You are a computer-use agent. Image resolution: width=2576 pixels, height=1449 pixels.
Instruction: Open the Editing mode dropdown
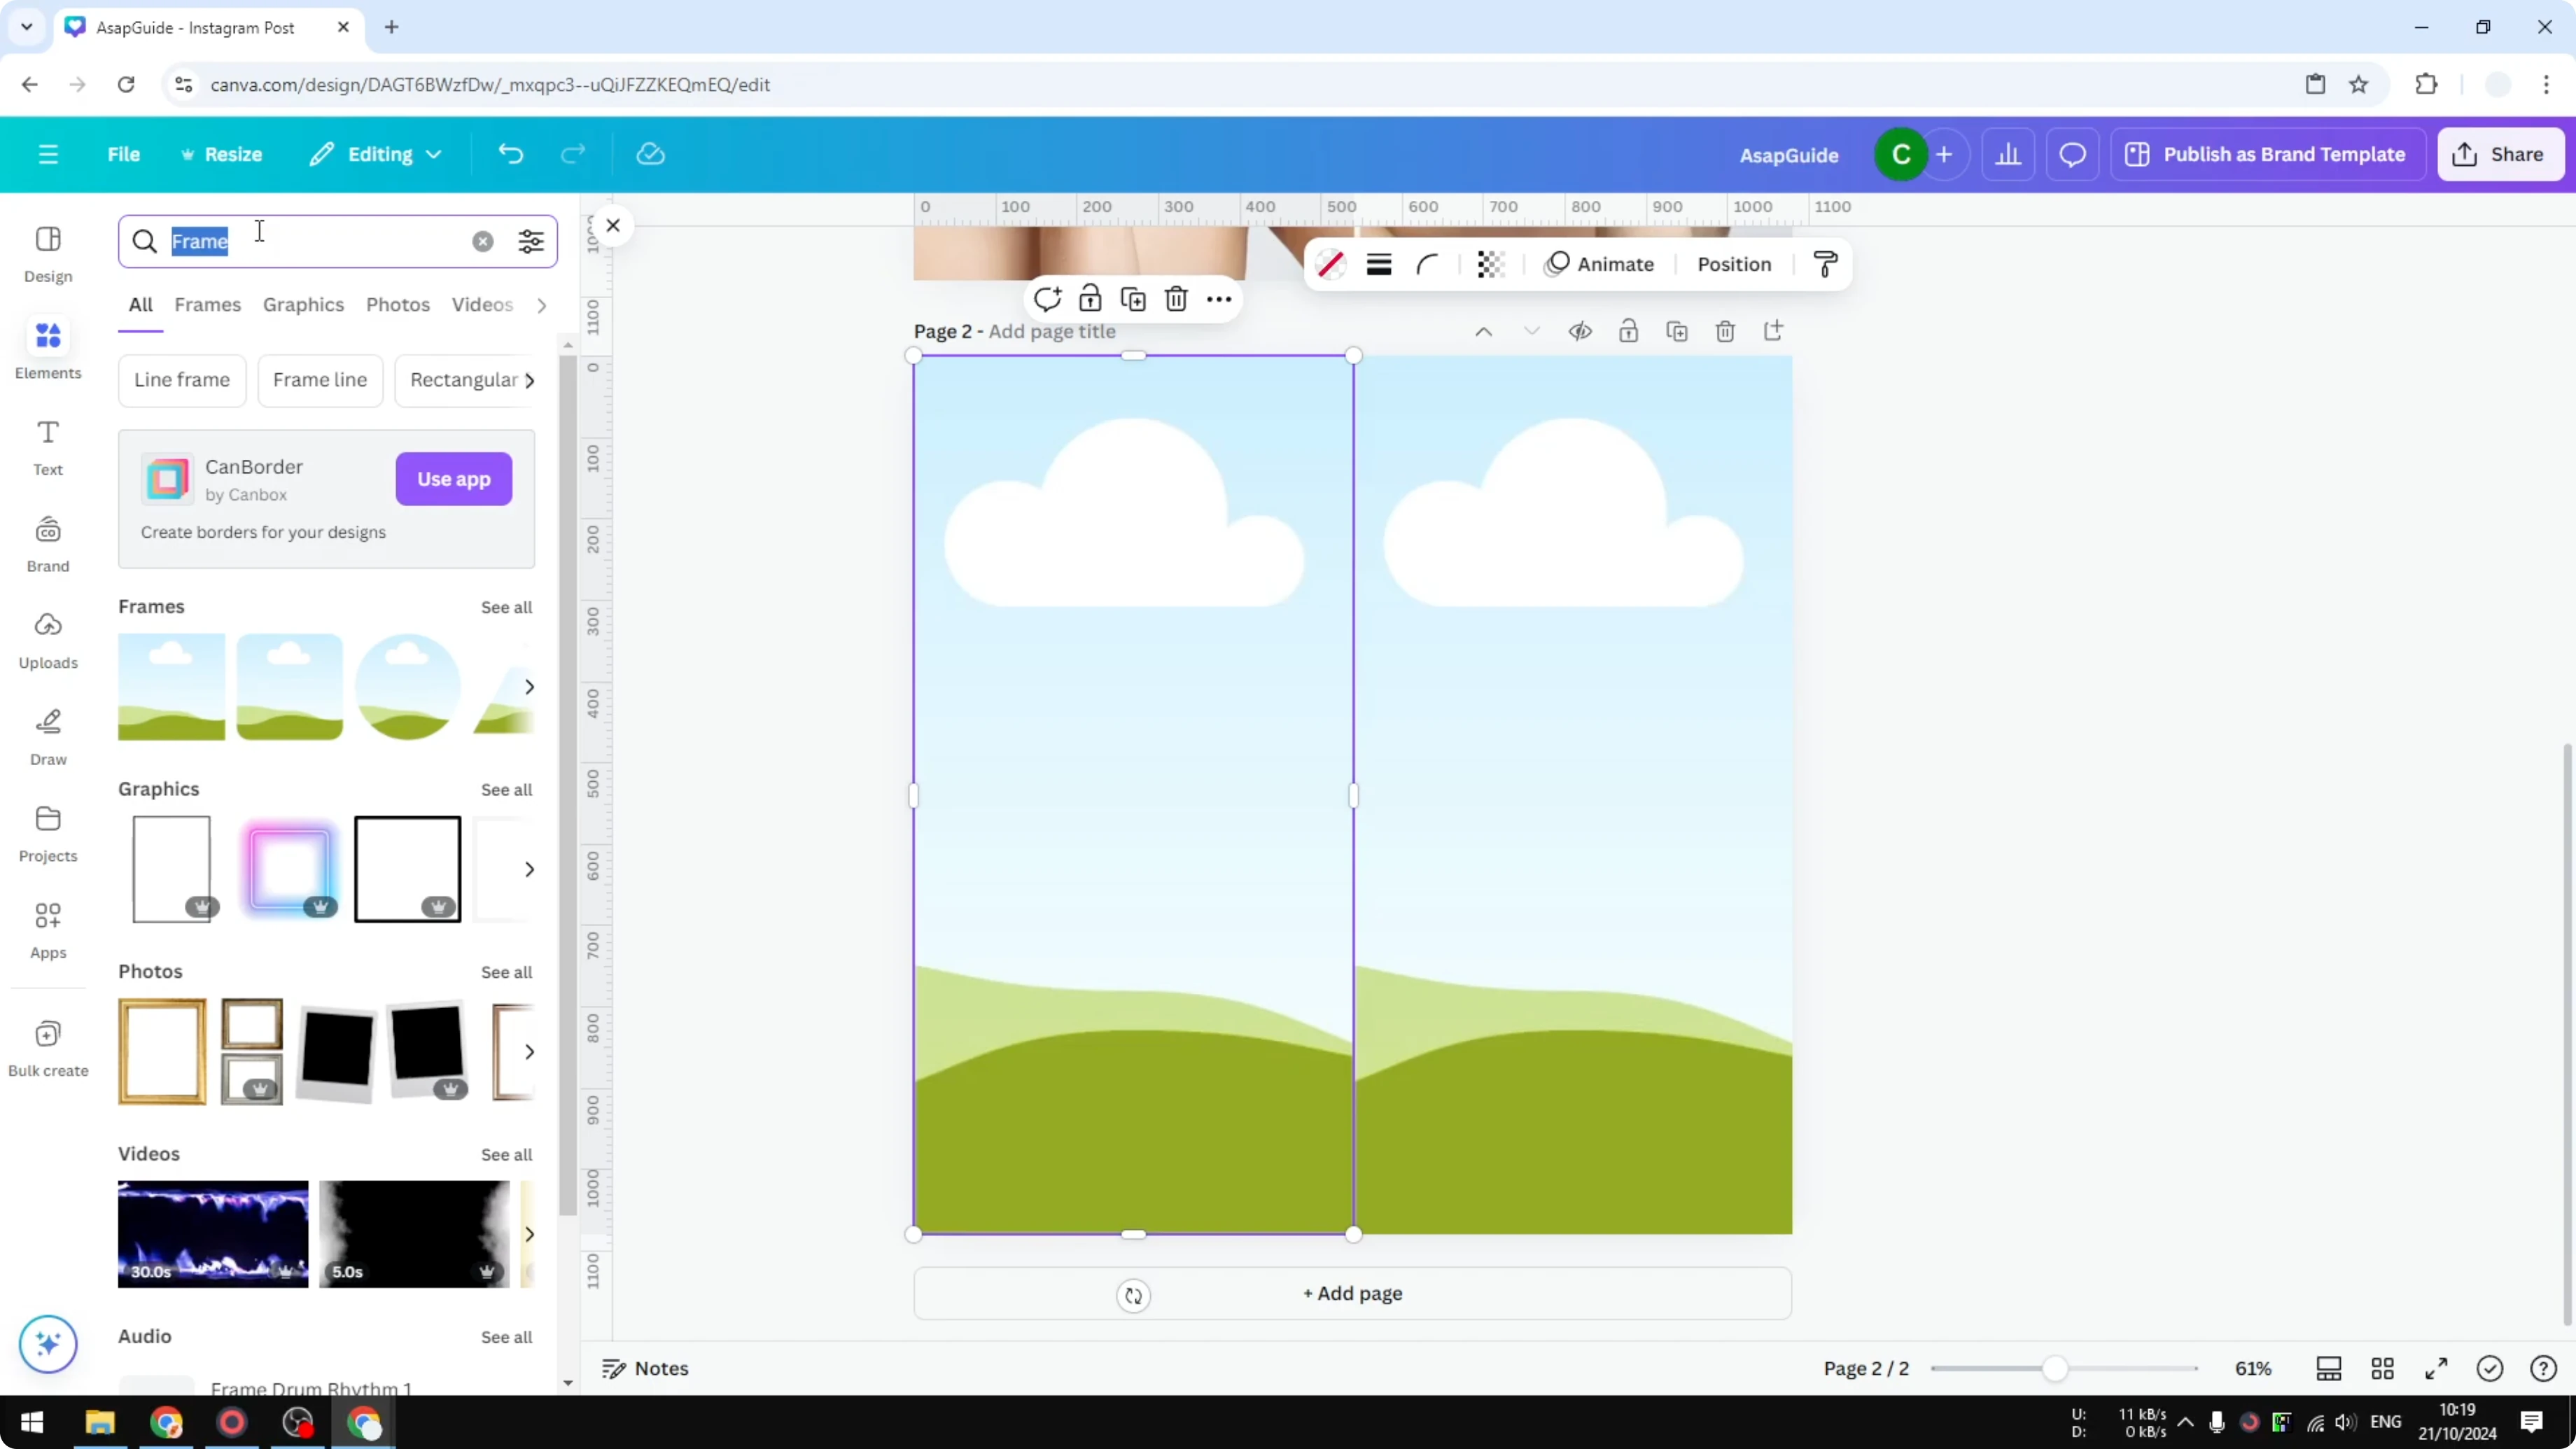pyautogui.click(x=375, y=154)
